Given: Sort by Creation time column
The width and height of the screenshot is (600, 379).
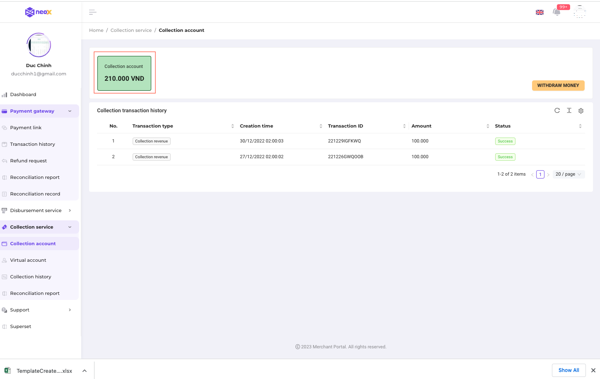Looking at the screenshot, I should pos(321,126).
